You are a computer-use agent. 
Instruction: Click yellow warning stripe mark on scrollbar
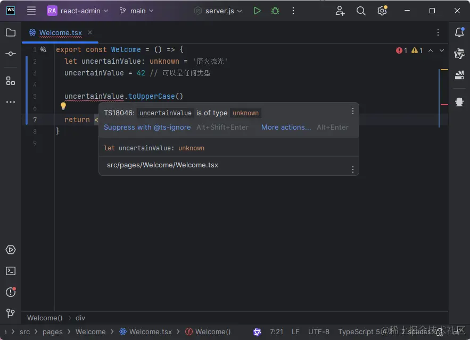[444, 70]
